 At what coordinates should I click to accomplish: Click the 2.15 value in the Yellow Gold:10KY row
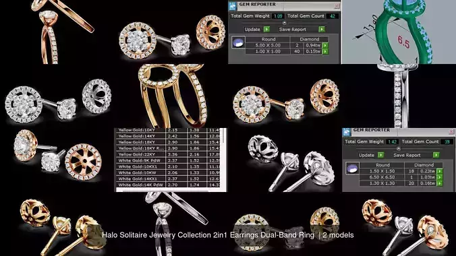coord(173,130)
